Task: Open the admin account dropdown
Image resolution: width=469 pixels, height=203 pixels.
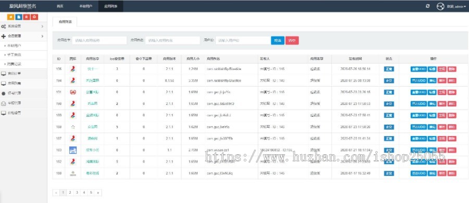Action: pos(456,6)
